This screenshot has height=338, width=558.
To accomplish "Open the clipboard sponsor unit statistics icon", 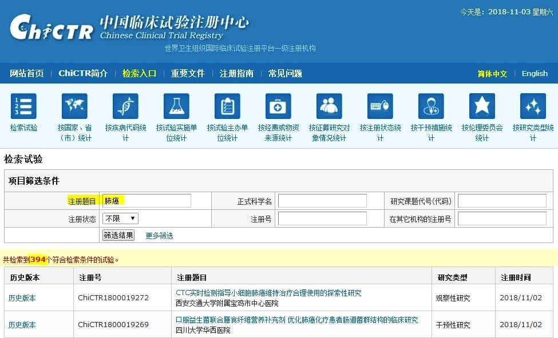I will 227,106.
